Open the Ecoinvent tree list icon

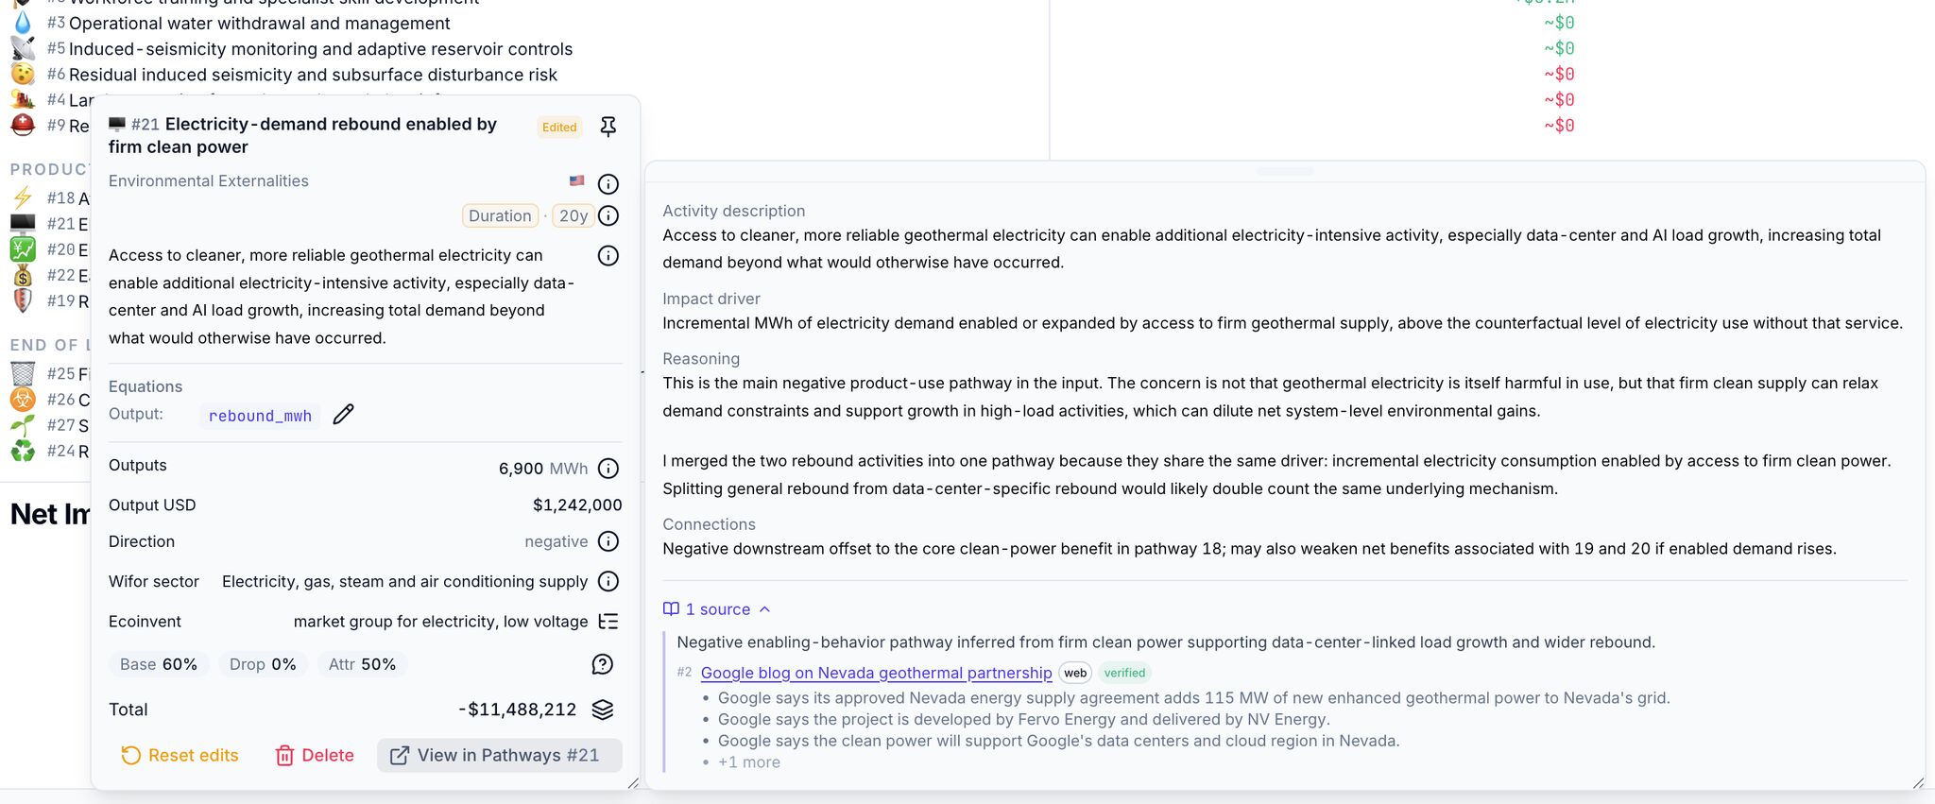(x=608, y=622)
